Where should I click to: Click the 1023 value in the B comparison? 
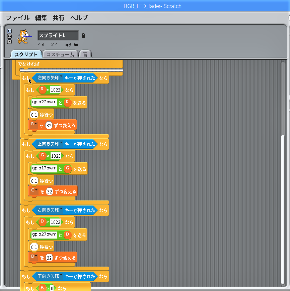[x=56, y=222]
